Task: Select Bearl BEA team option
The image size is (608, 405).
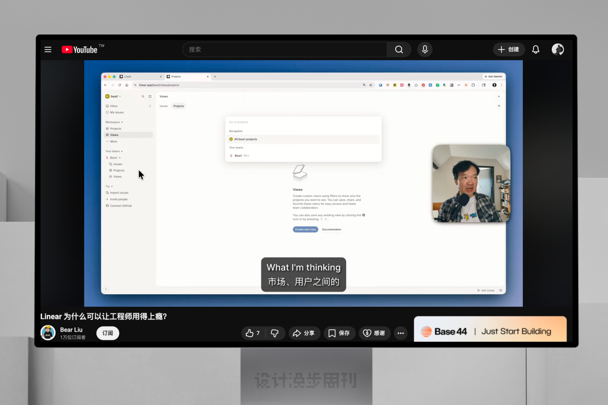Action: click(303, 156)
